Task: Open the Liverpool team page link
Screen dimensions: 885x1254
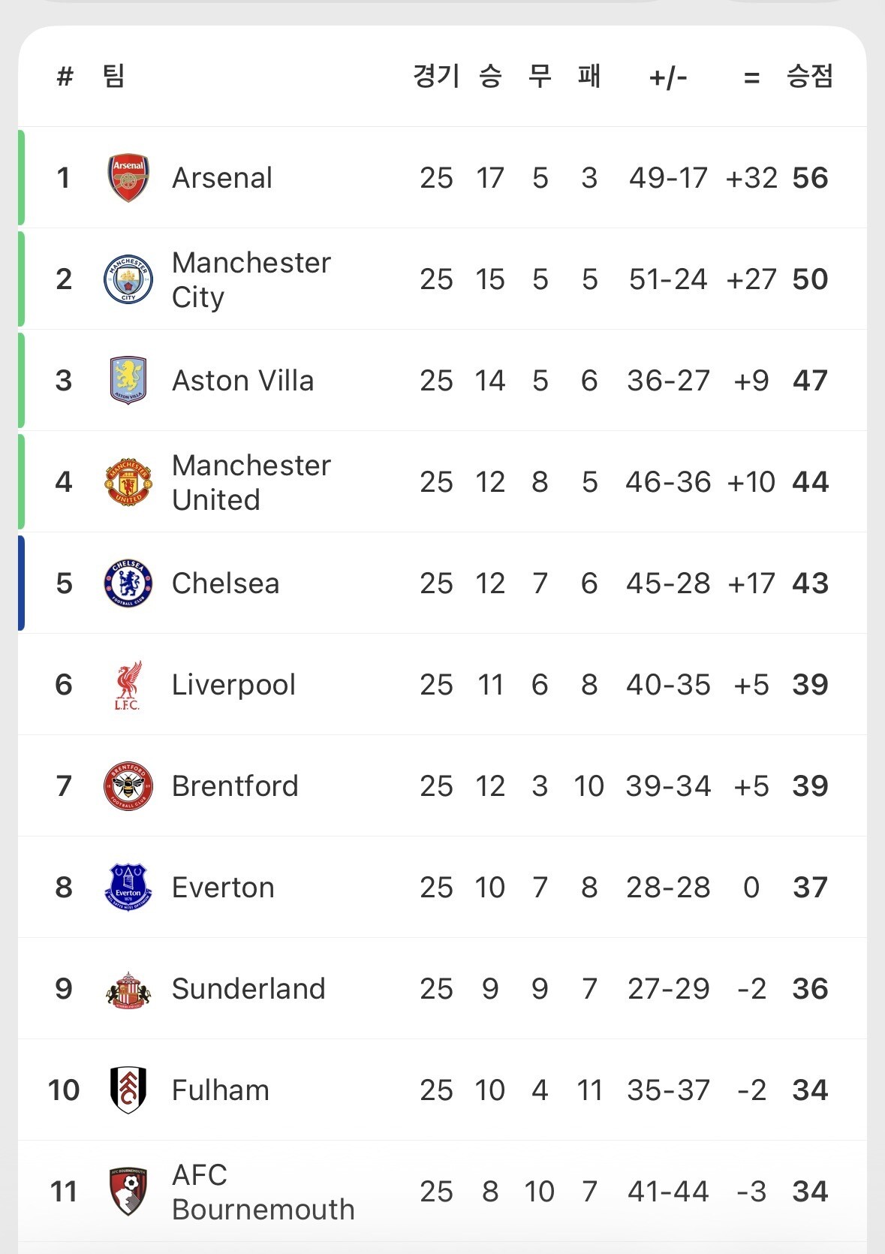Action: (233, 685)
